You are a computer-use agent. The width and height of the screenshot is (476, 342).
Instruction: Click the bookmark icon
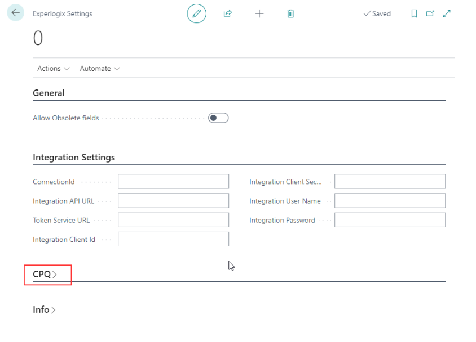pyautogui.click(x=414, y=13)
